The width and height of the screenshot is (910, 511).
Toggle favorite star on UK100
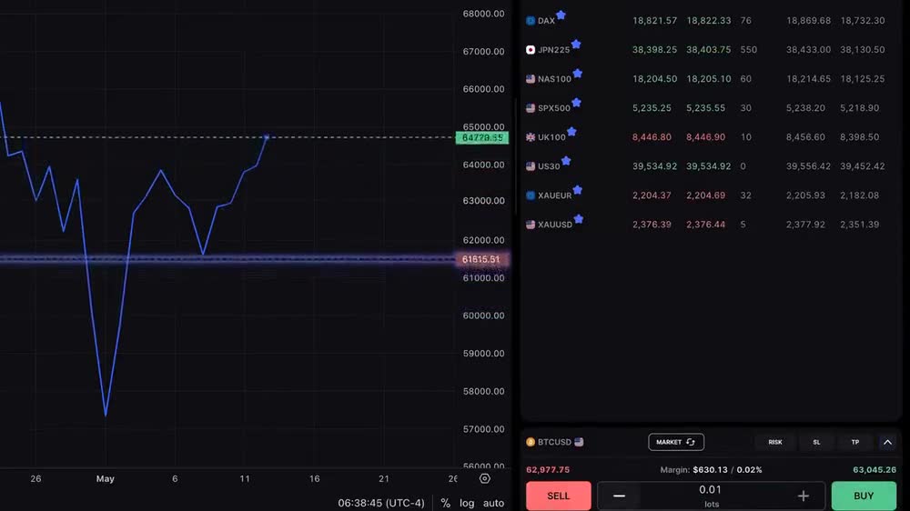tap(571, 132)
